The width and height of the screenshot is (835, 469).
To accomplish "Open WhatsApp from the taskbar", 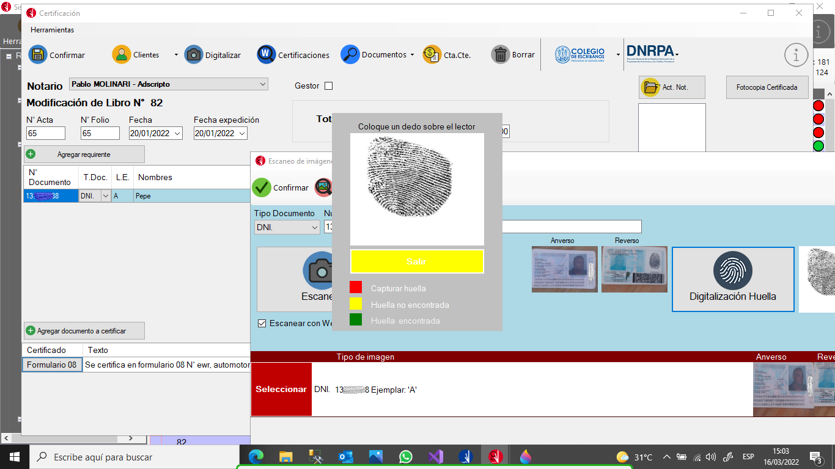I will pos(406,457).
